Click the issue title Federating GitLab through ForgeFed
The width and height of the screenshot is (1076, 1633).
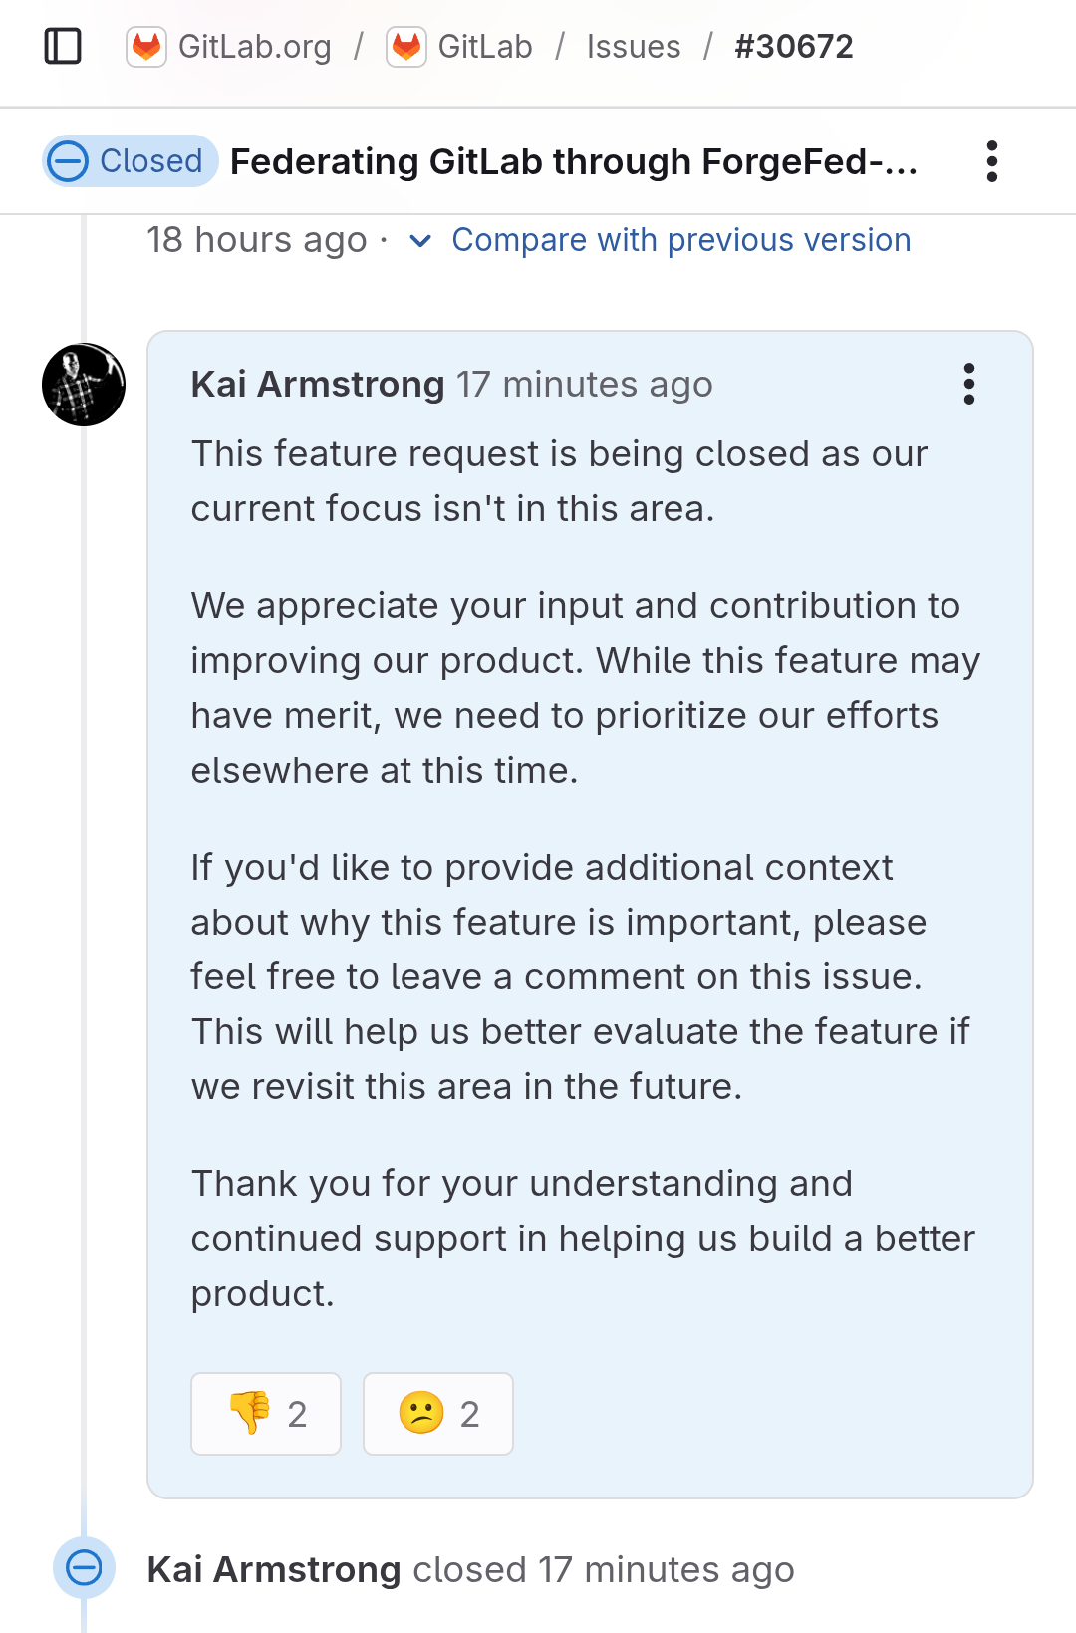(574, 161)
